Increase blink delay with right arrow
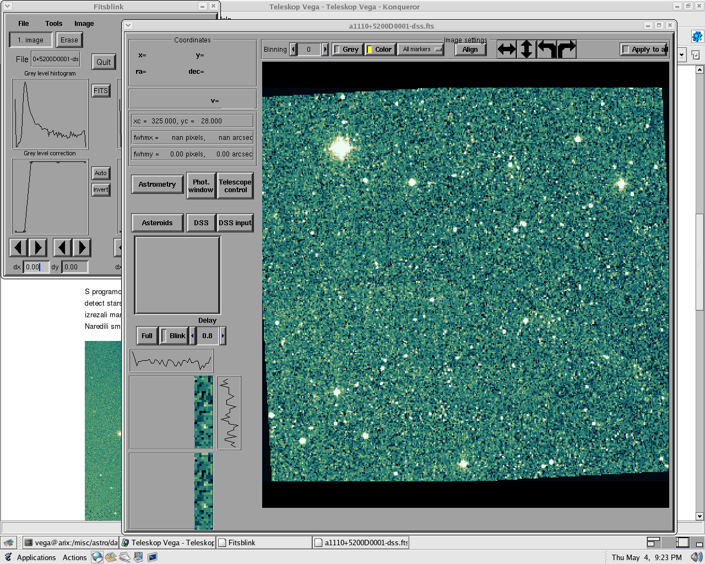 [x=223, y=335]
